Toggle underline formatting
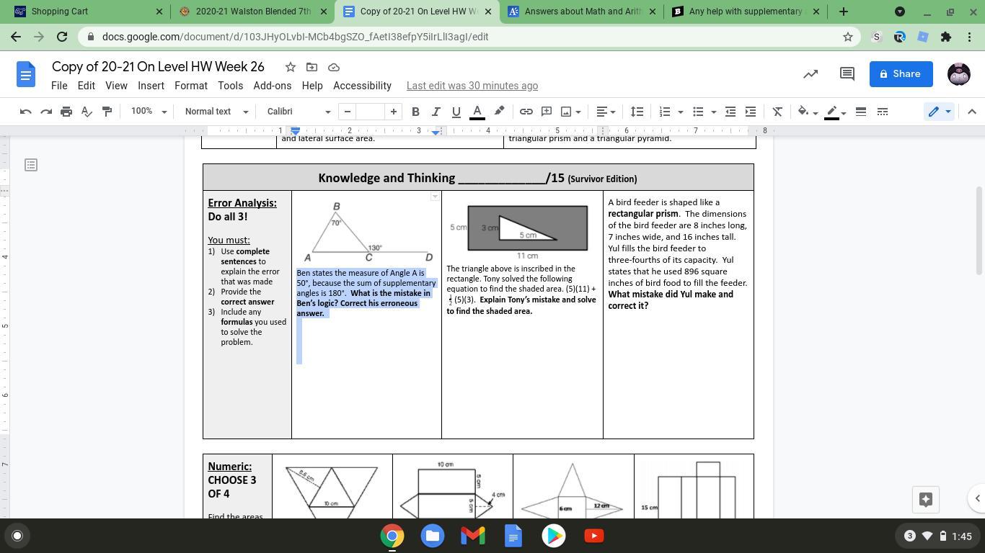This screenshot has width=985, height=553. click(456, 112)
